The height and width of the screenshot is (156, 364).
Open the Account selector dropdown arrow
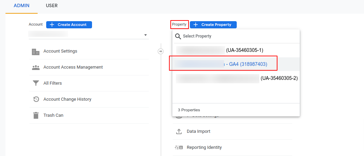145,35
